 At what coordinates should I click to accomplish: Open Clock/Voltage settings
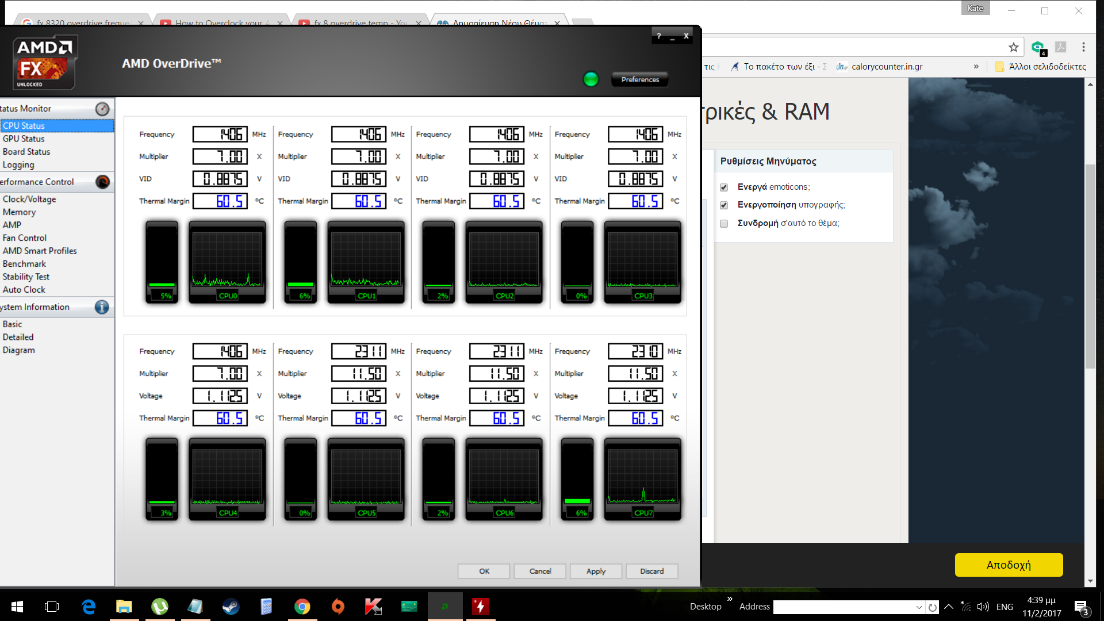(x=29, y=200)
